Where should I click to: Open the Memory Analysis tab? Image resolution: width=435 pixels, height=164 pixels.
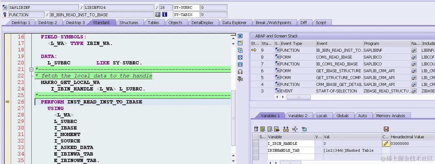(x=391, y=116)
